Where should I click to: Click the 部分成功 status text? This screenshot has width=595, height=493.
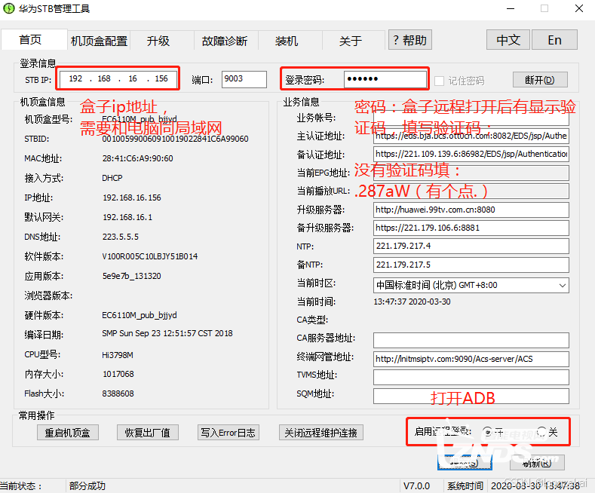tap(87, 485)
